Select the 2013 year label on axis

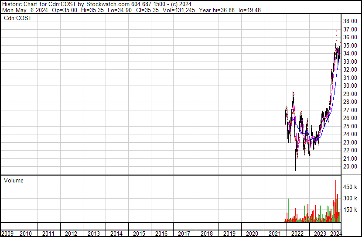point(93,234)
